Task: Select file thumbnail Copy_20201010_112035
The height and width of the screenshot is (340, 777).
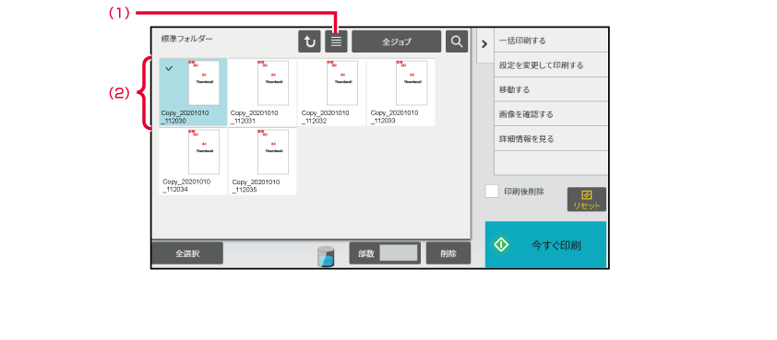Action: (262, 161)
